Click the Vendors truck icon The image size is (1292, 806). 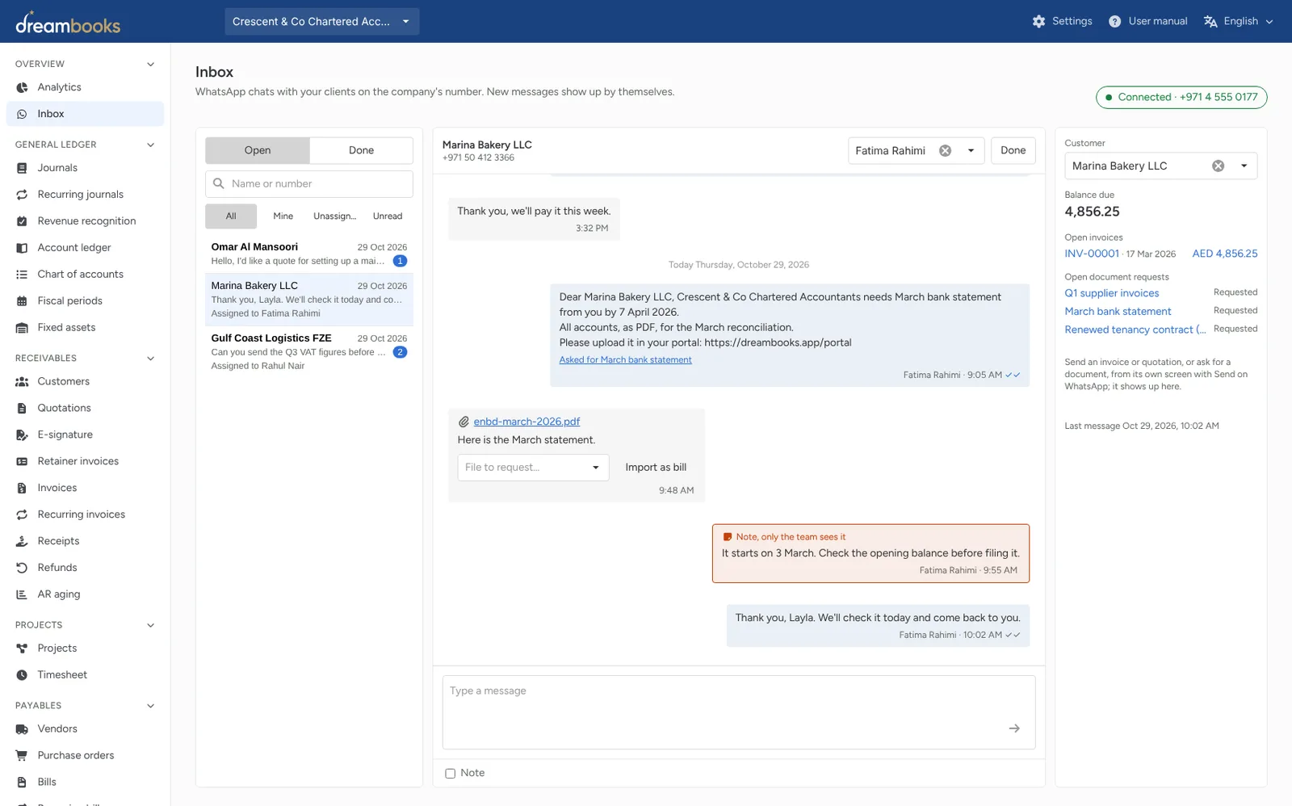22,728
